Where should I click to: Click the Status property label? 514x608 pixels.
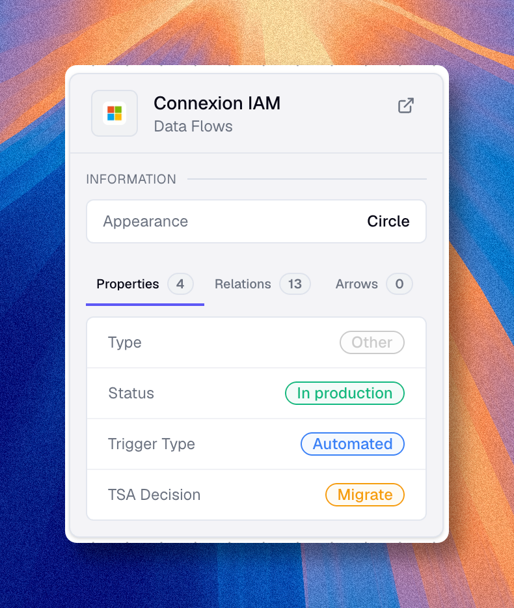tap(131, 393)
